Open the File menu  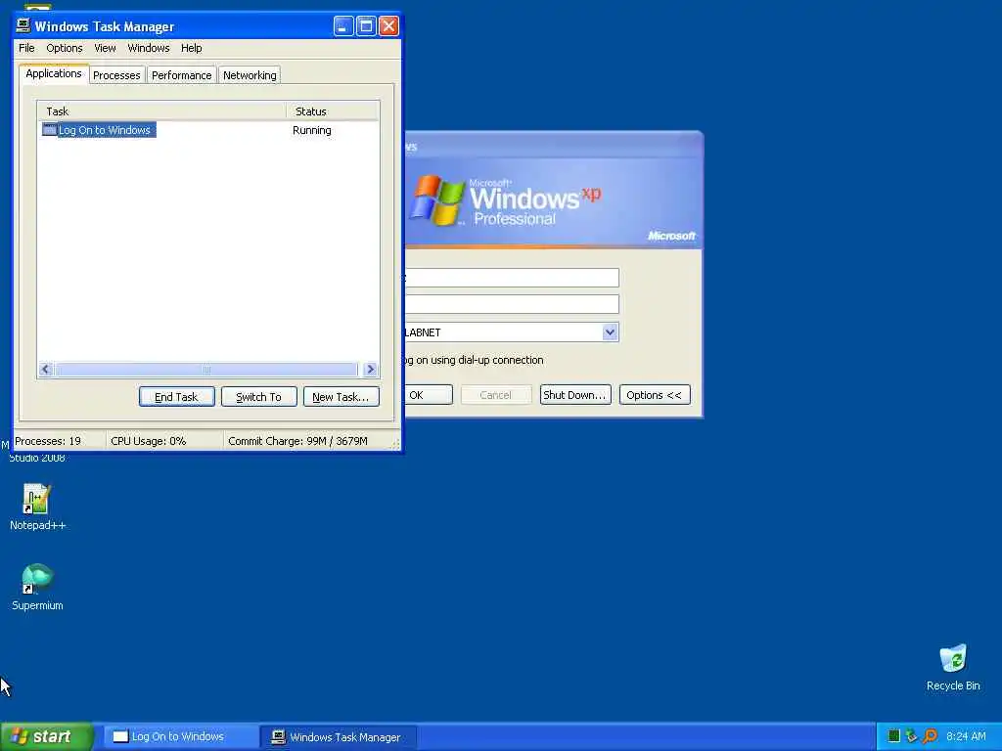point(26,48)
